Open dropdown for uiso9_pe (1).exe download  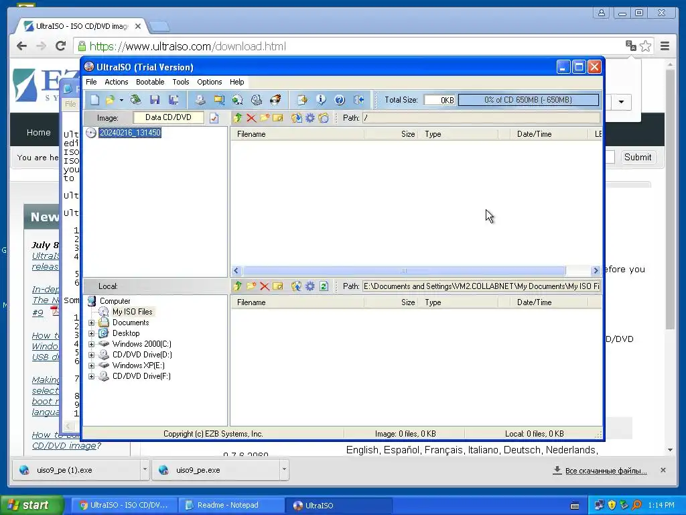(145, 470)
